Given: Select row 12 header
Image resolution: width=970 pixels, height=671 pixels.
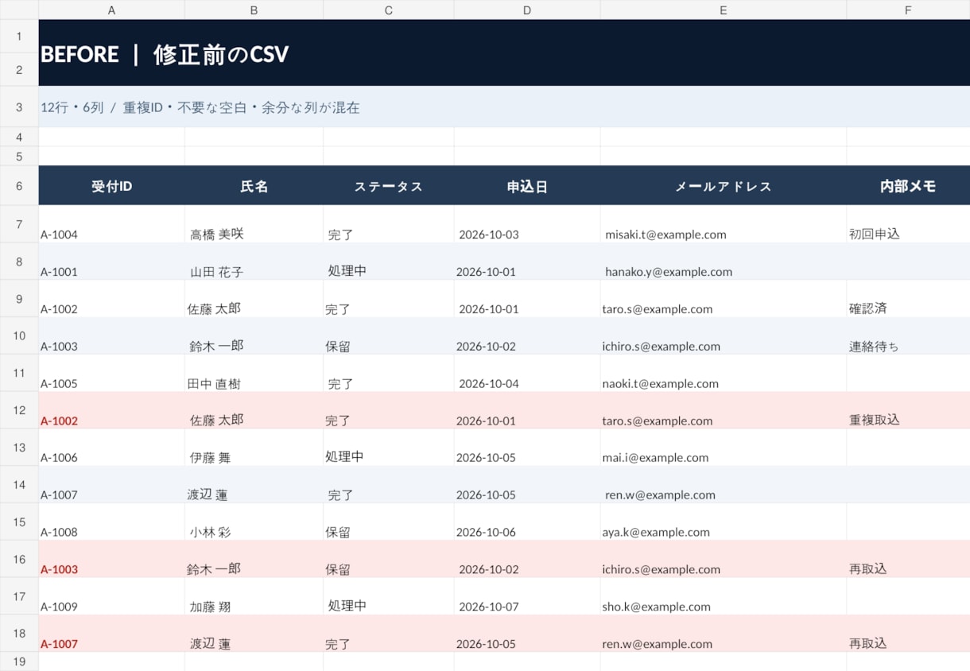Looking at the screenshot, I should tap(19, 410).
